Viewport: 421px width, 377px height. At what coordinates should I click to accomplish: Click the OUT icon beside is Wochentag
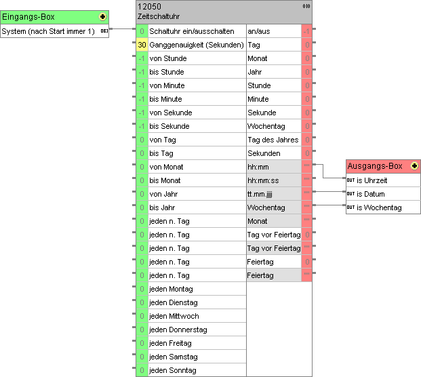coord(350,207)
